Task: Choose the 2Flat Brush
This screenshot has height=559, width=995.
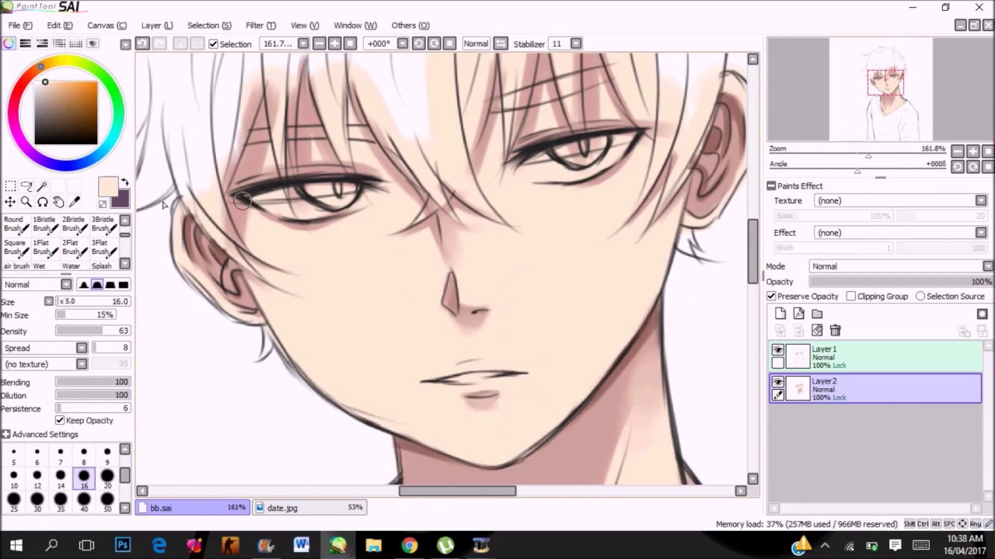Action: [x=74, y=248]
